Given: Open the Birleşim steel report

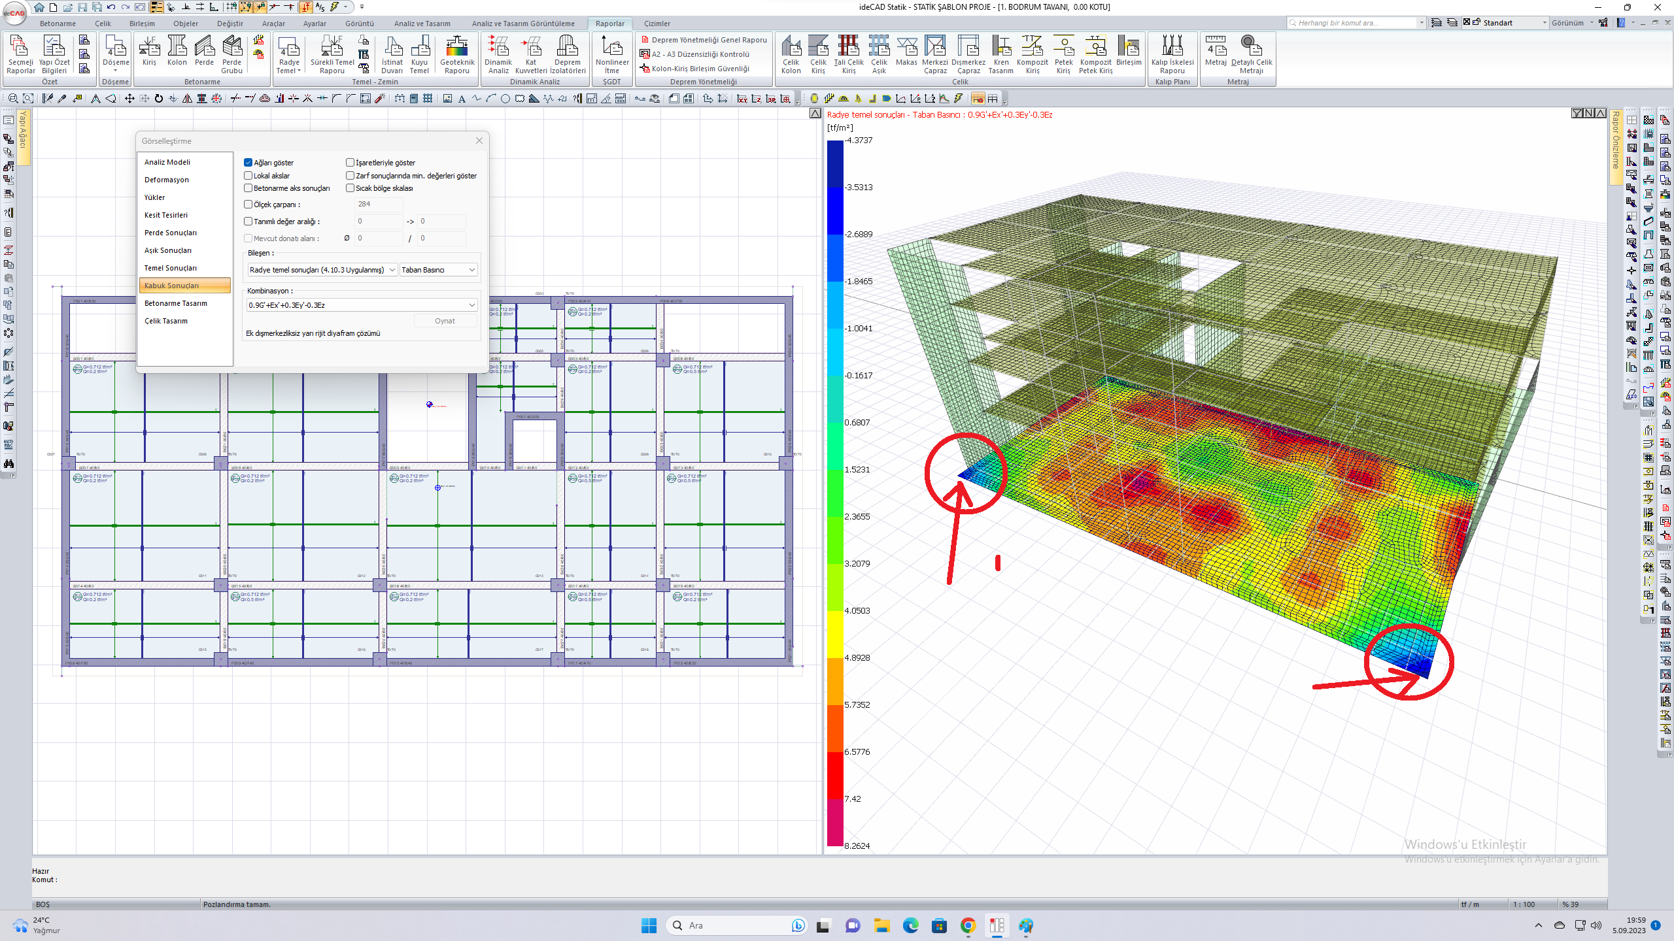Looking at the screenshot, I should [1129, 51].
